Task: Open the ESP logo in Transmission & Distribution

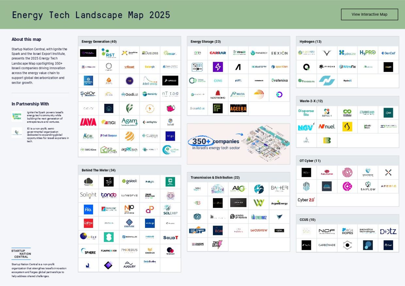Action: [197, 230]
